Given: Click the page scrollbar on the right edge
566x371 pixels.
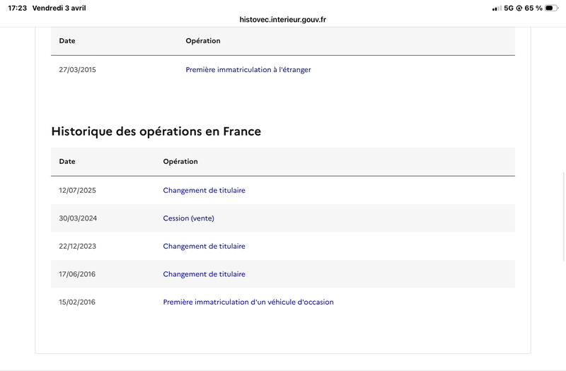Looking at the screenshot, I should (563, 205).
